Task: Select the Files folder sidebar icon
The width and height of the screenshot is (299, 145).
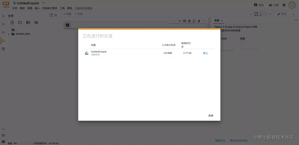Action: click(x=3, y=41)
